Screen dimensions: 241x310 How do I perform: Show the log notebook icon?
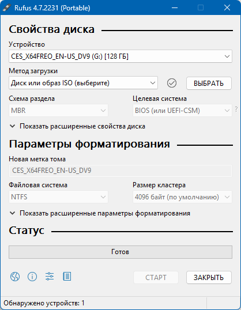pyautogui.click(x=67, y=277)
